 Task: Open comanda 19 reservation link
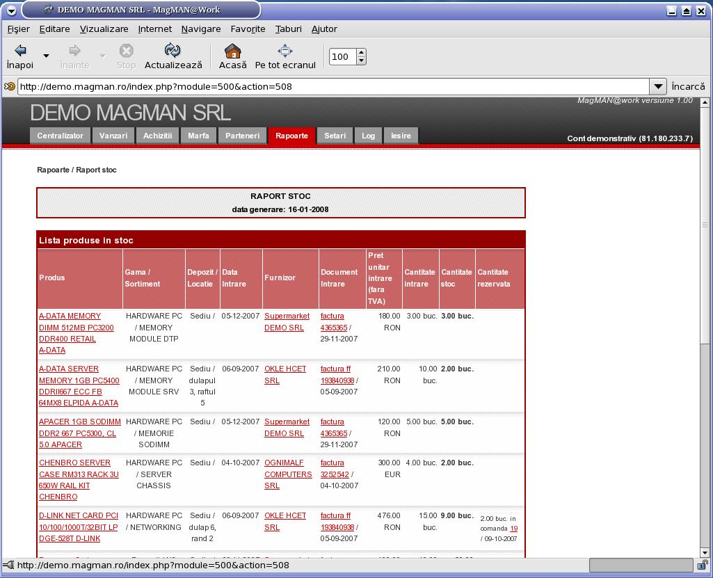[513, 529]
